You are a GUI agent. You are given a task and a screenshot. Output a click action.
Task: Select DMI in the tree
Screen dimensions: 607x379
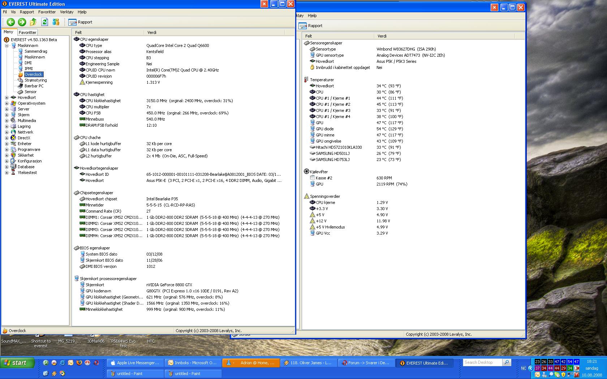pyautogui.click(x=28, y=63)
